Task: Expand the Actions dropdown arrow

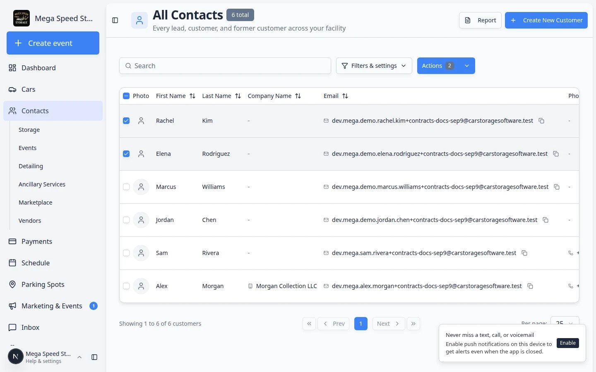Action: [467, 66]
